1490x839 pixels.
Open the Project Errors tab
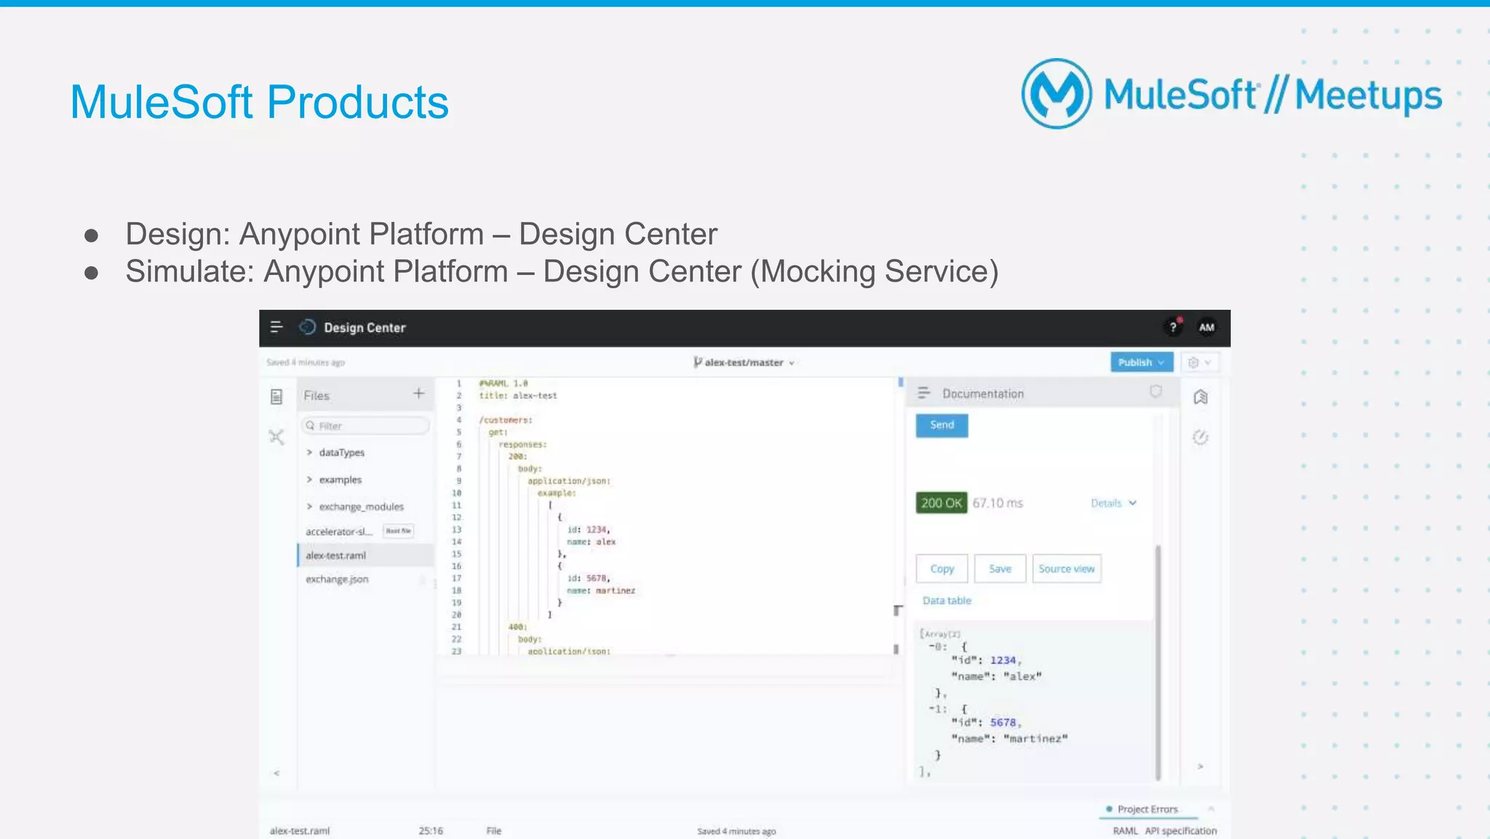[1147, 809]
